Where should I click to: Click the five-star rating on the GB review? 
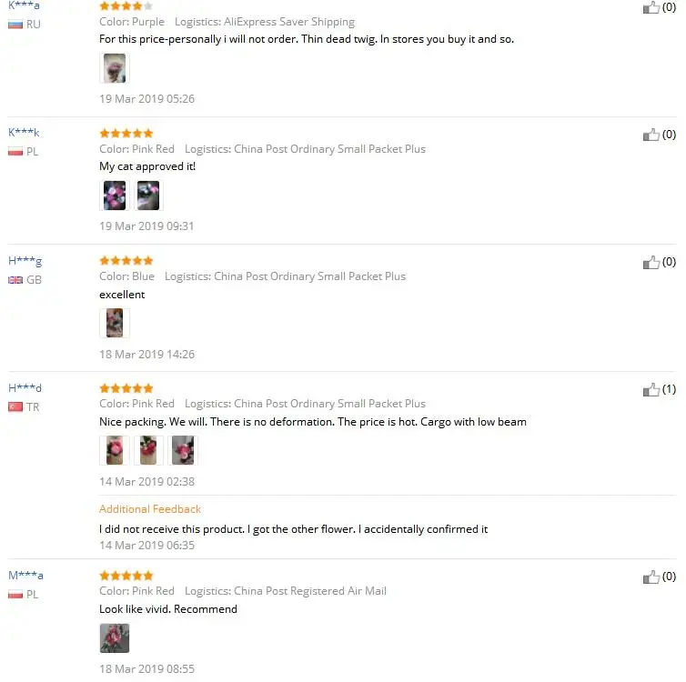(x=126, y=261)
